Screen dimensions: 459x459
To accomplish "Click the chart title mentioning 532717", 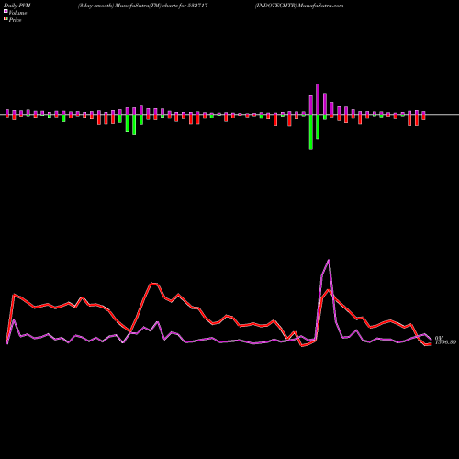I will [143, 6].
